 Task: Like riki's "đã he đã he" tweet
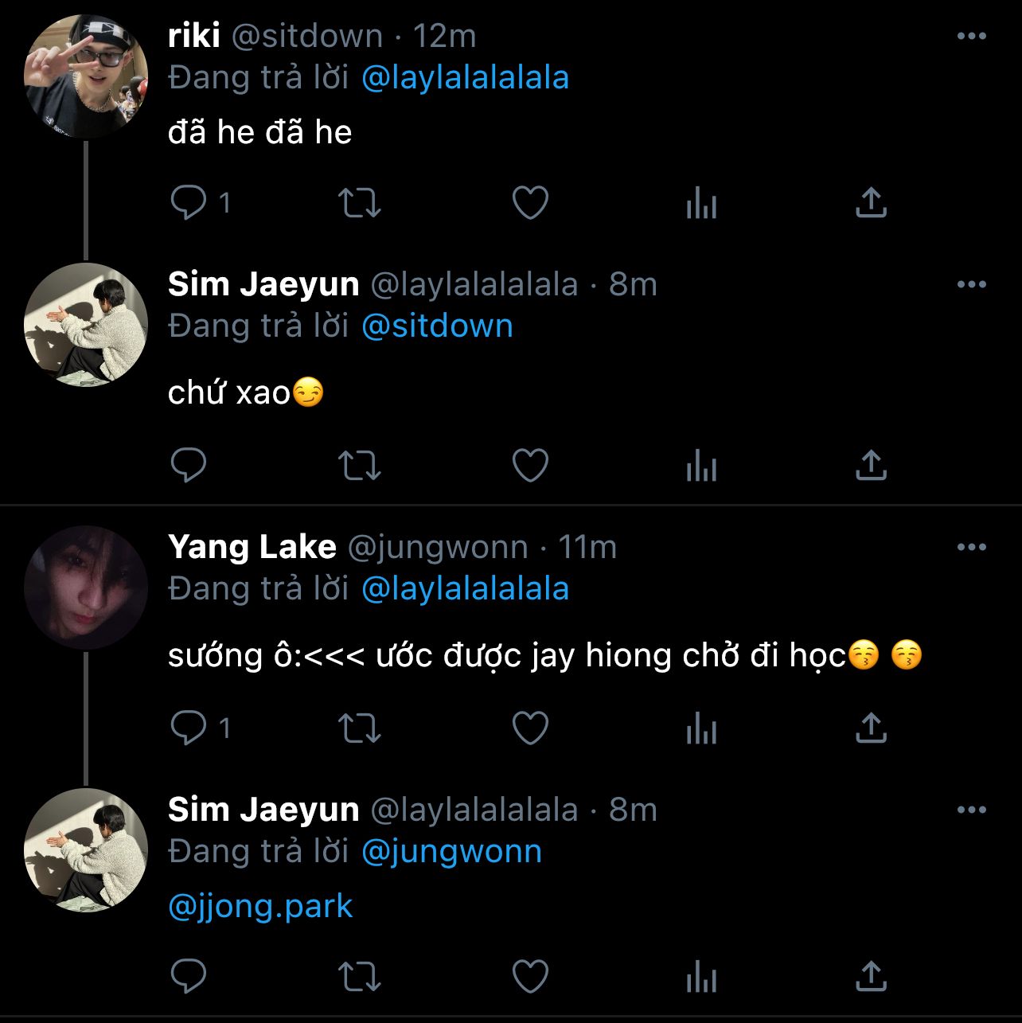(x=530, y=202)
